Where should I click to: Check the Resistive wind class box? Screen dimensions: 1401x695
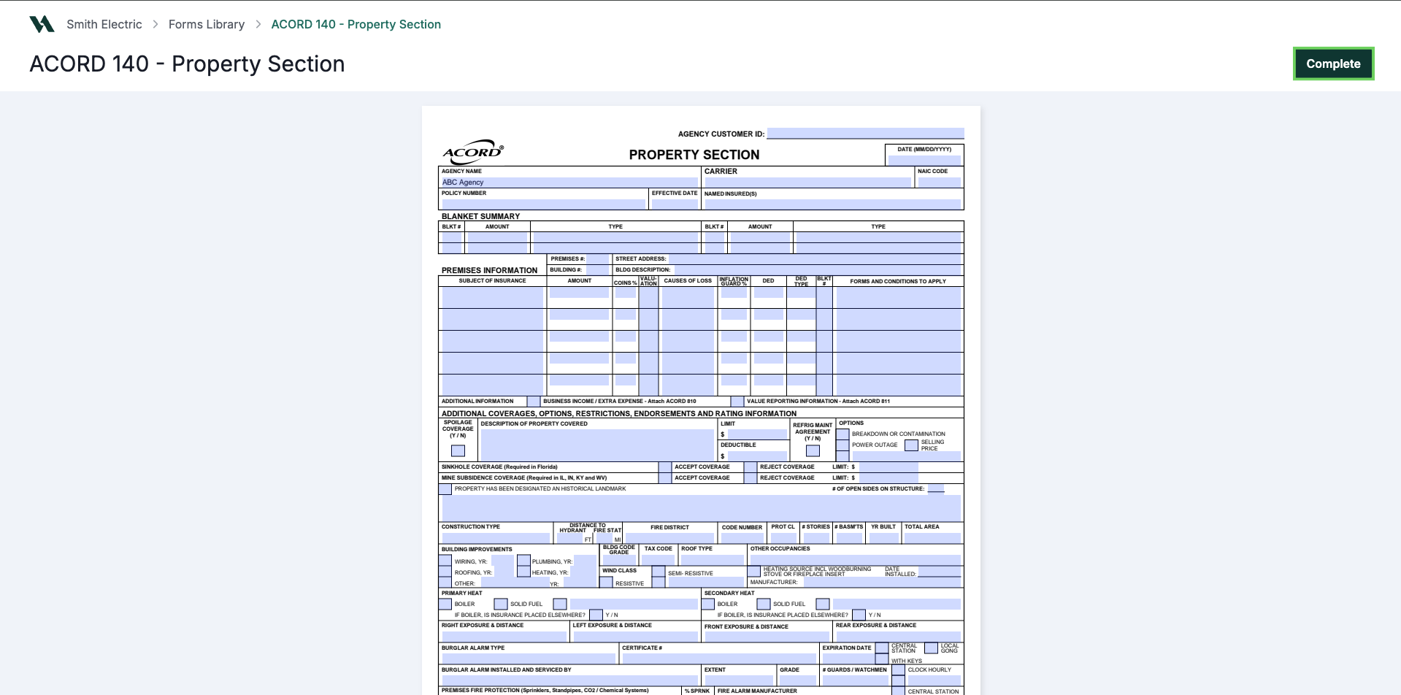606,583
